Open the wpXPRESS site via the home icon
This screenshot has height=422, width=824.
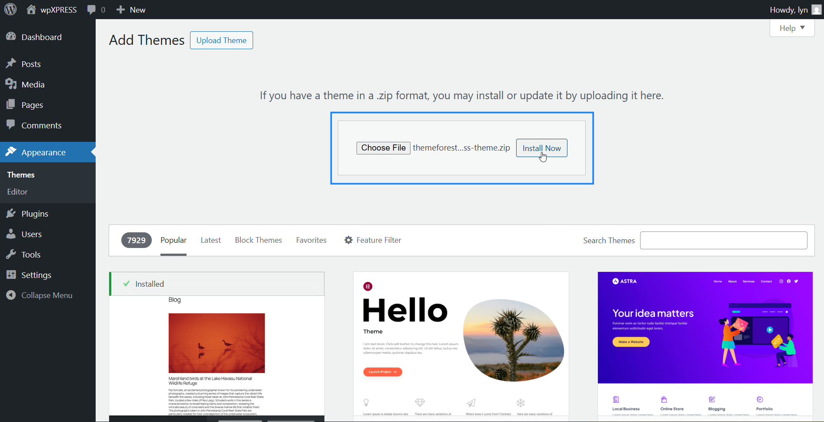click(x=31, y=9)
